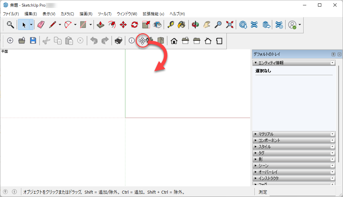
Task: Open the カメラ(C) menu
Action: point(67,14)
